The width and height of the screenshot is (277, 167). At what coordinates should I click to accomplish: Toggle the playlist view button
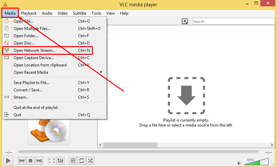pyautogui.click(x=73, y=161)
